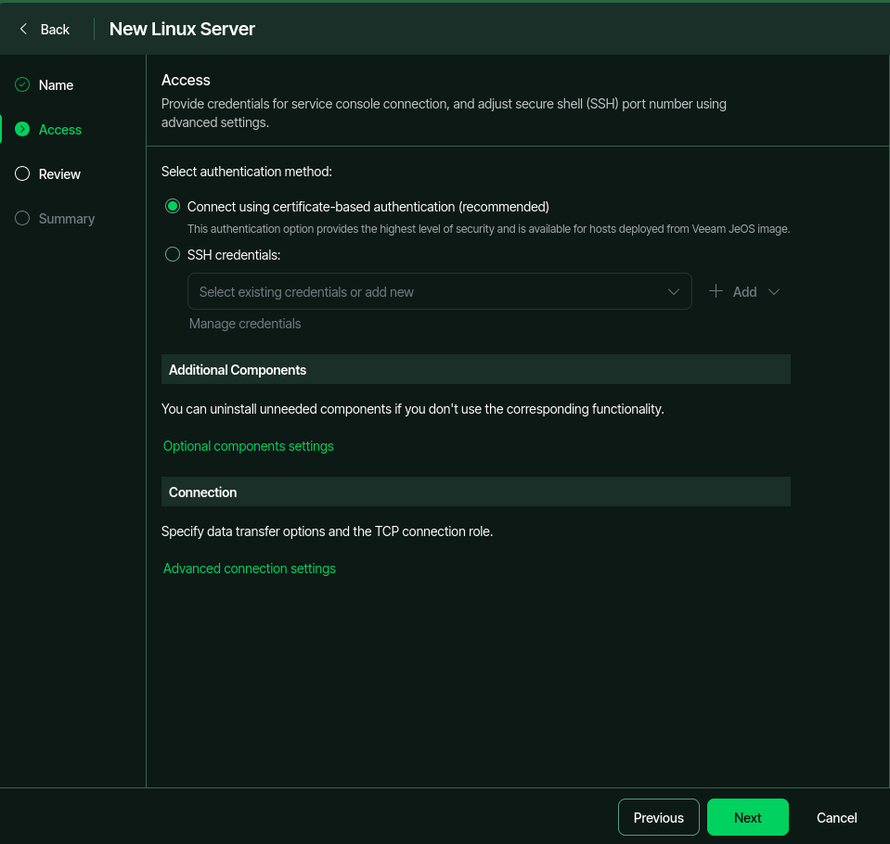Switch to the Review wizard step
890x844 pixels.
59,174
